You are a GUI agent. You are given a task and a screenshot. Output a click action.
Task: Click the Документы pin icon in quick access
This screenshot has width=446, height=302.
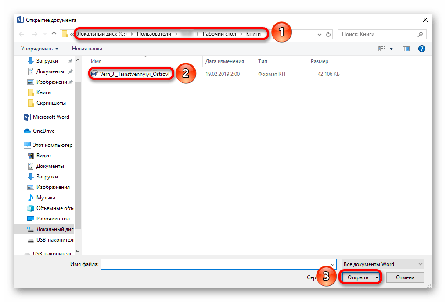pyautogui.click(x=70, y=71)
